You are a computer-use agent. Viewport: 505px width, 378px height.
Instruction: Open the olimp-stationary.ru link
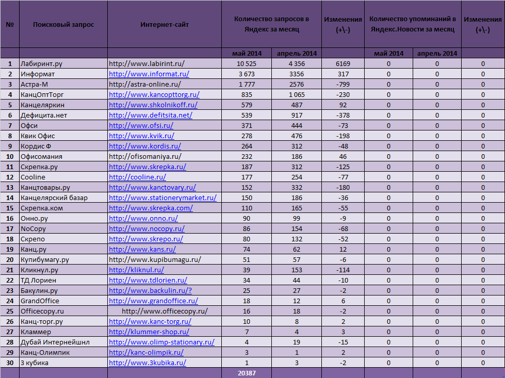click(161, 342)
